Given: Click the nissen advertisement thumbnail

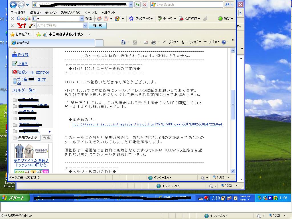Looking at the screenshot, I should (x=31, y=151).
